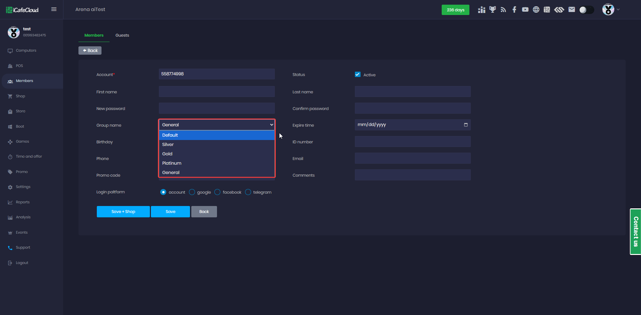
Task: Click the trophy icon in top bar
Action: pyautogui.click(x=492, y=10)
